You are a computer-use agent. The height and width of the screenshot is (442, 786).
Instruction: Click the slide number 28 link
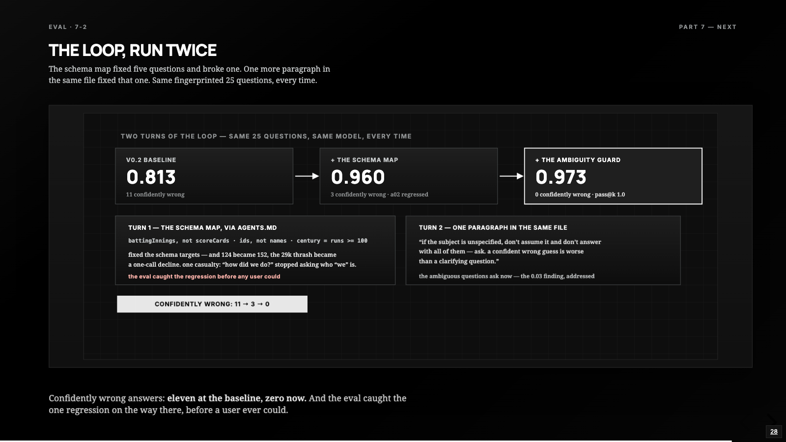(774, 432)
